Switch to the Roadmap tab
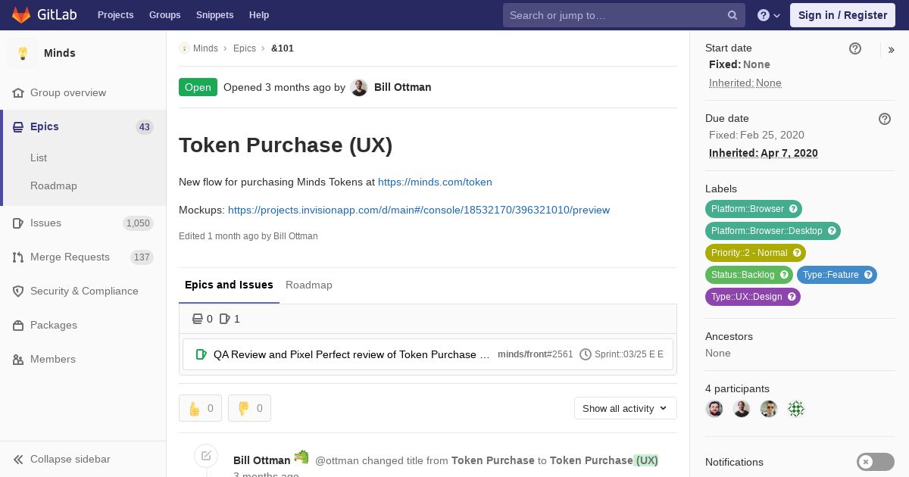 (x=309, y=285)
